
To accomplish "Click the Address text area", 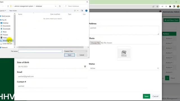I will [x=124, y=30].
